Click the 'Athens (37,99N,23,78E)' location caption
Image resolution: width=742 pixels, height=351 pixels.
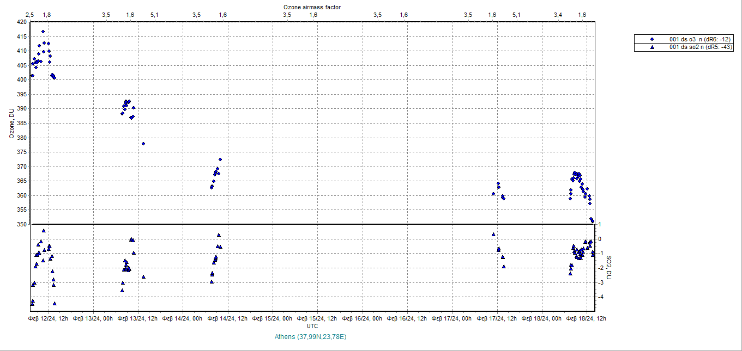pos(311,337)
